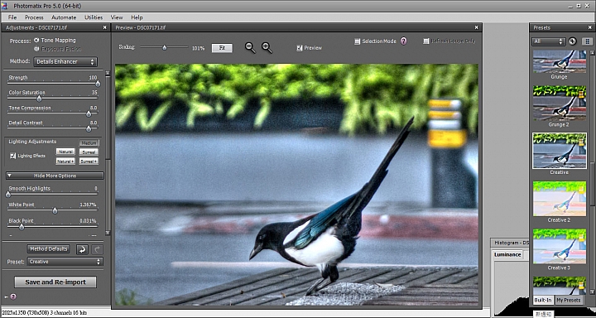Screen dimensions: 596x318
Task: Click the Photomatix Pro application icon in title bar
Action: 5,6
